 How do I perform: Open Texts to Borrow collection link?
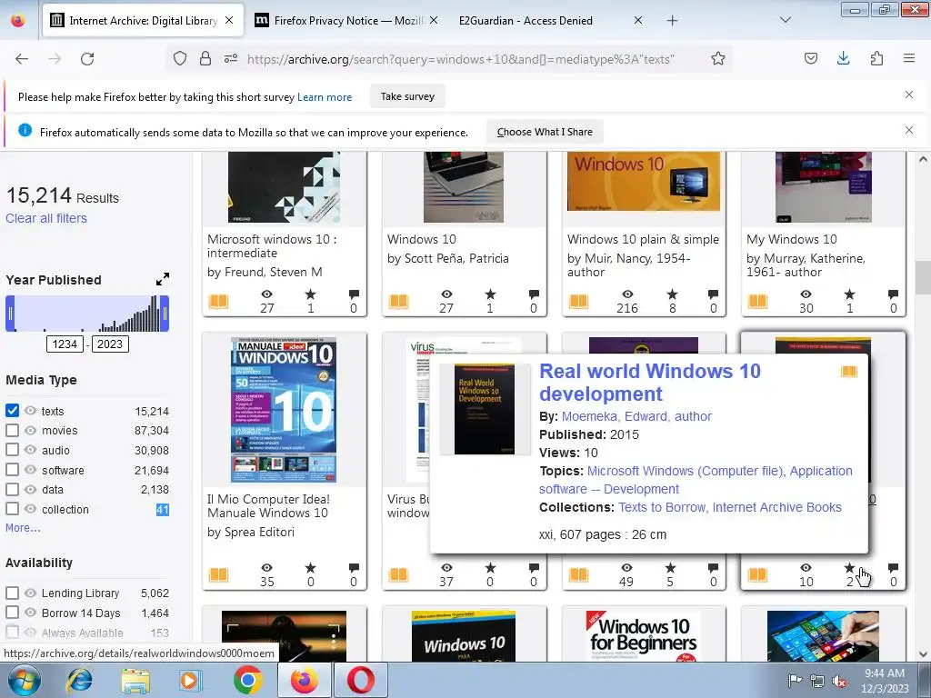click(662, 507)
